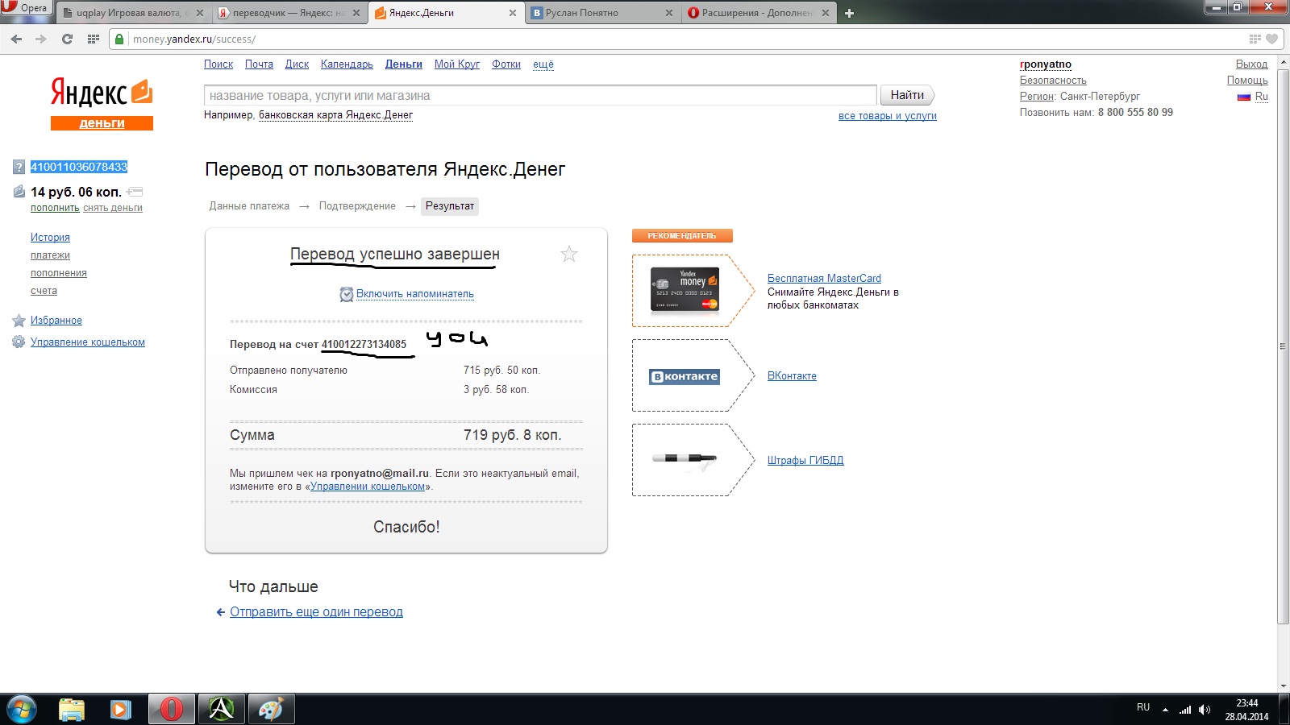
Task: Click the Yandex Money logo
Action: (x=102, y=103)
